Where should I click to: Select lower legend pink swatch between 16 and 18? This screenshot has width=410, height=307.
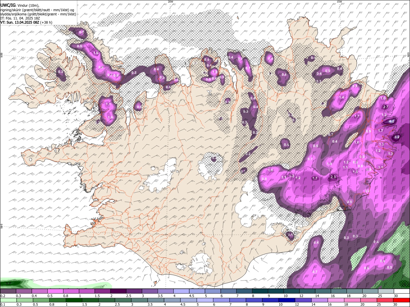coord(335,300)
